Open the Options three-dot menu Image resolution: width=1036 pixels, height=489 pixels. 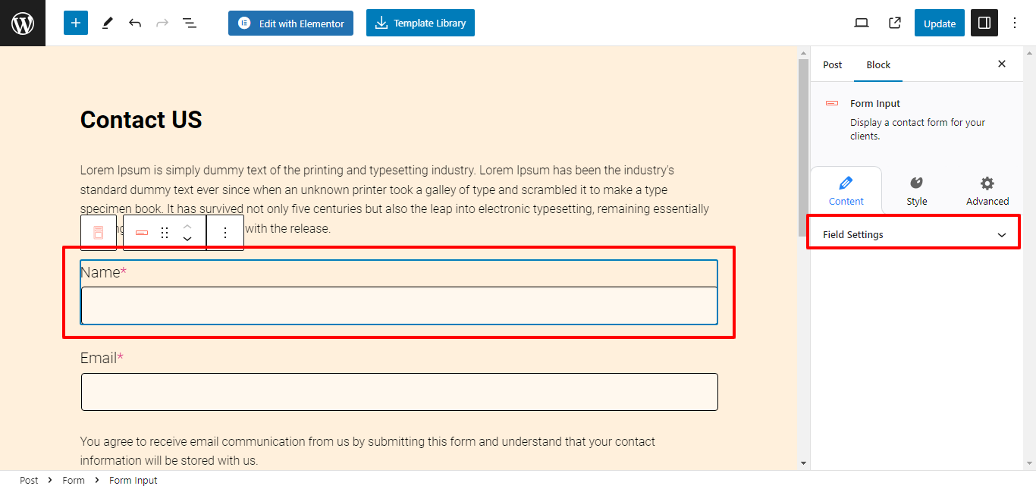pos(1015,23)
